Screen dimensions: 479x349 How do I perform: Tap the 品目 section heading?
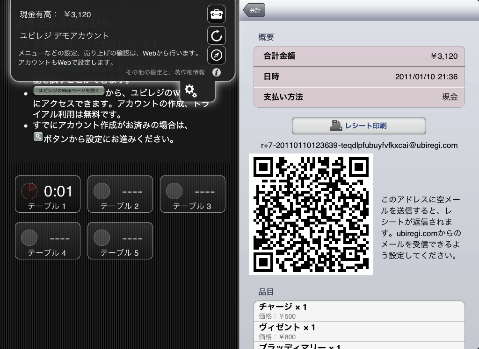[266, 292]
